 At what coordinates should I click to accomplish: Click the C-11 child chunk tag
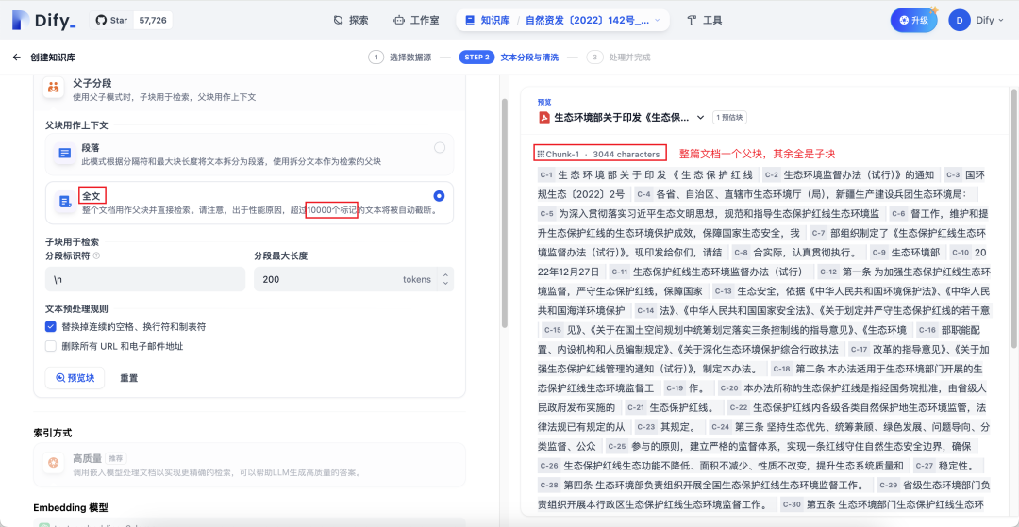tap(620, 272)
